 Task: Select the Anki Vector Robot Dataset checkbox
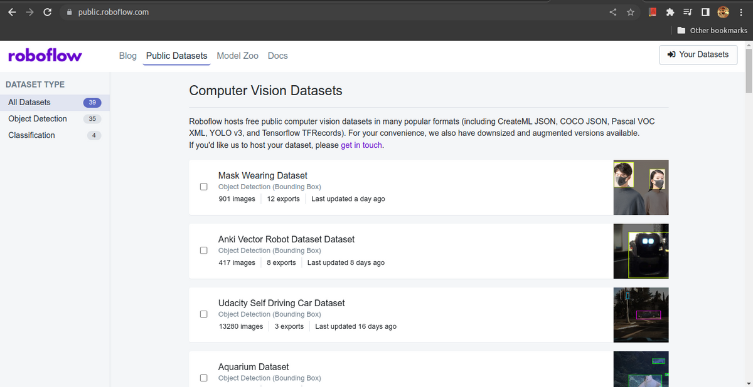click(203, 250)
